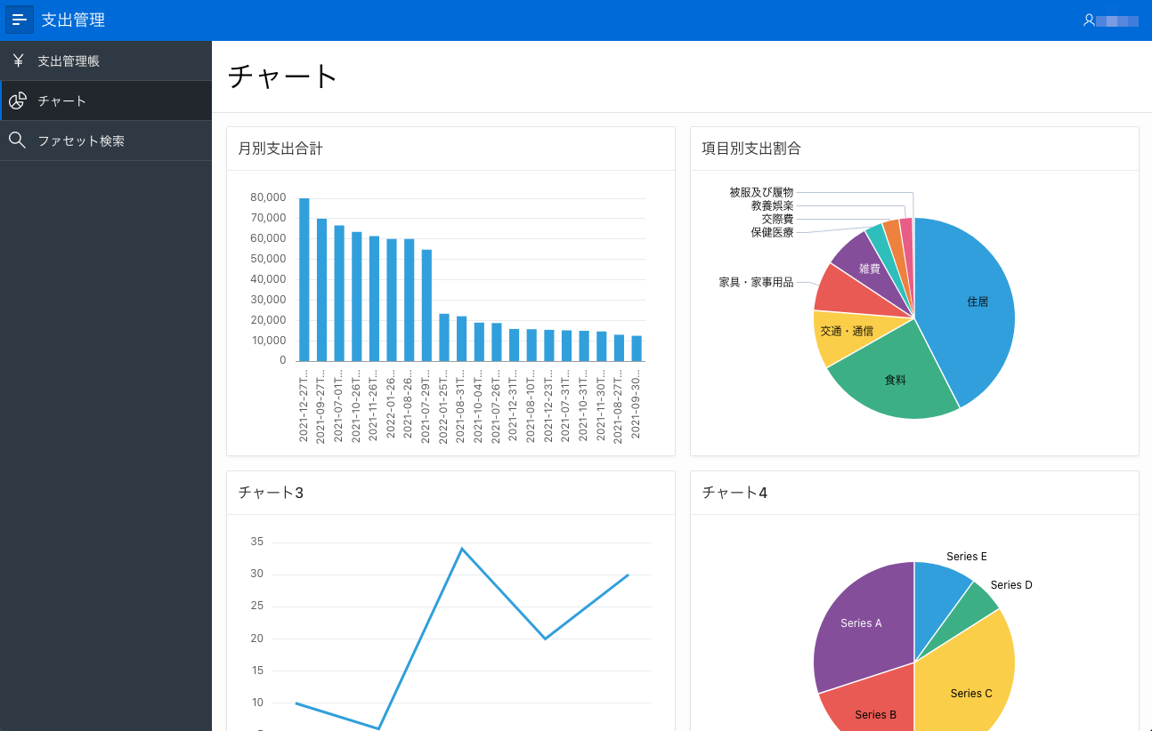Click the 2021-07-29 bar in bar chart
This screenshot has height=731, width=1152.
click(x=426, y=305)
